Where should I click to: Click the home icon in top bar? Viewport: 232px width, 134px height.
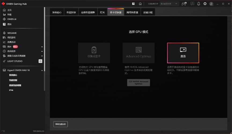click(140, 4)
